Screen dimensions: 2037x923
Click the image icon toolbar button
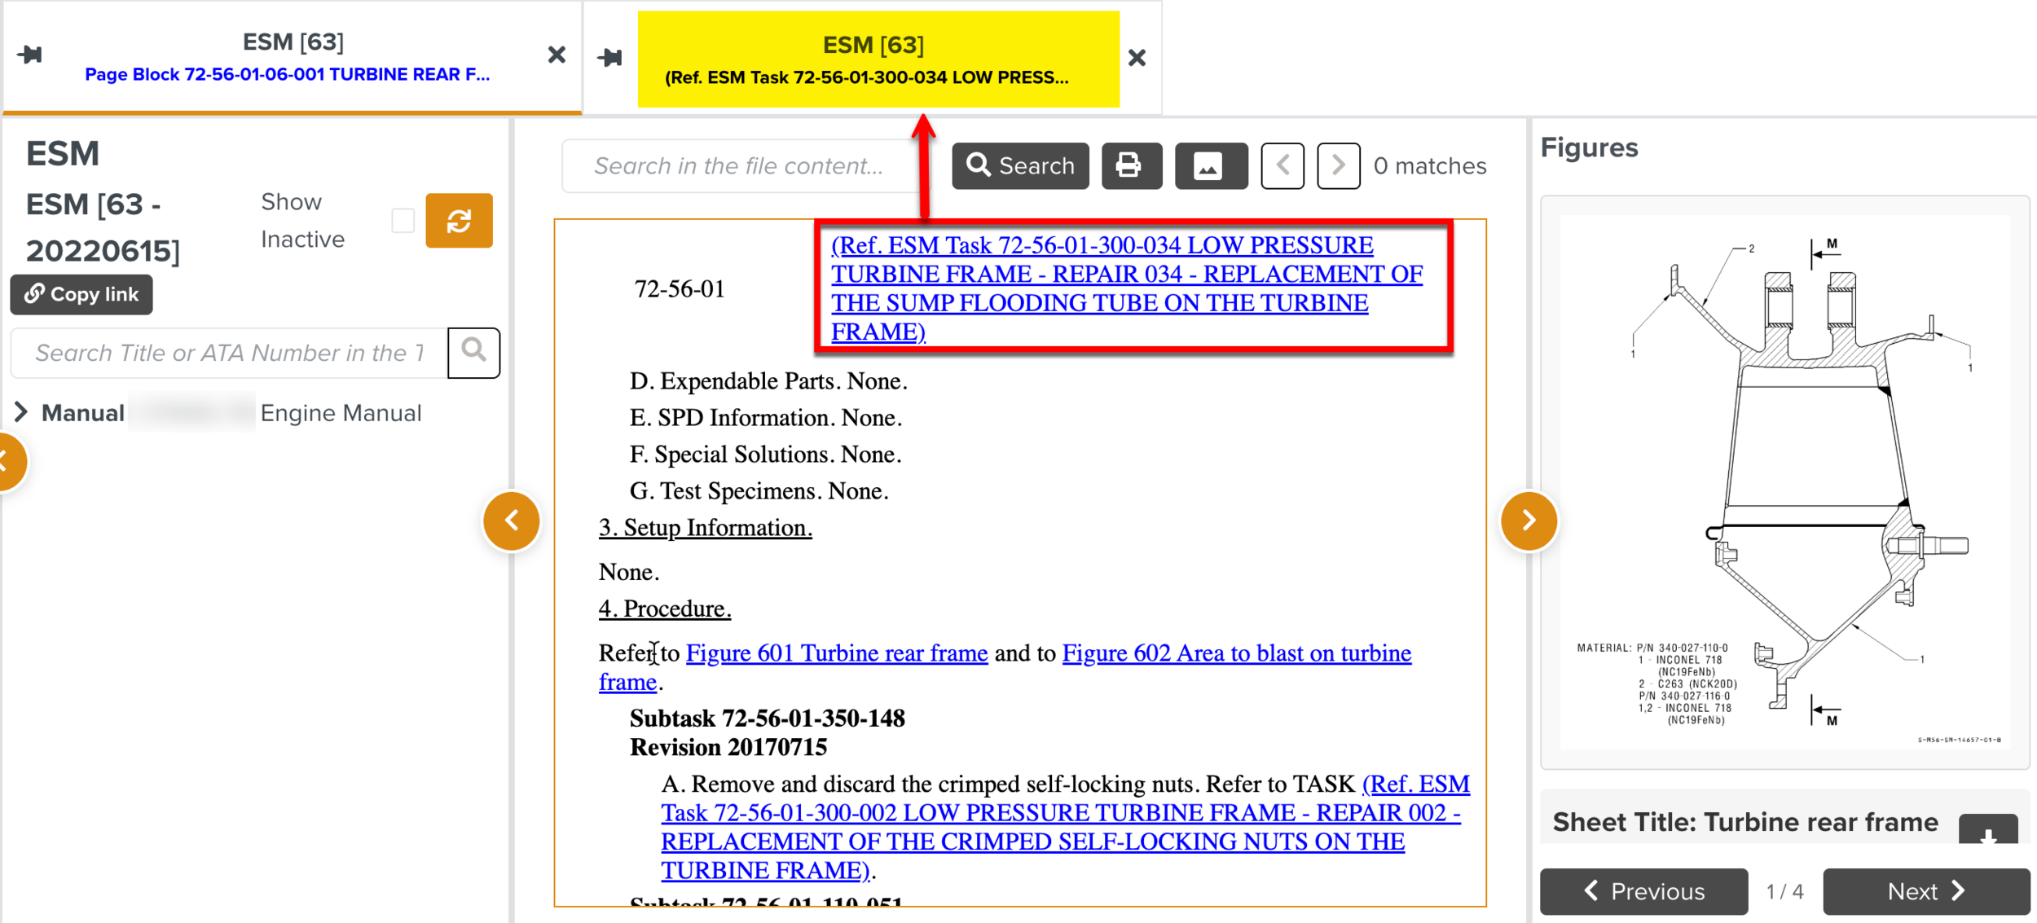(x=1209, y=166)
